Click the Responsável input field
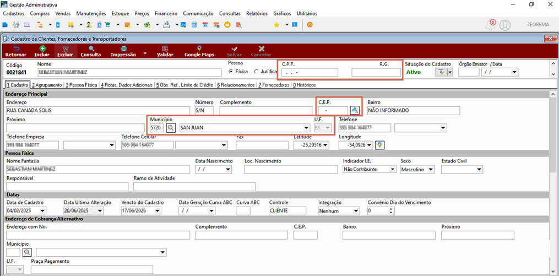This screenshot has width=559, height=276. pyautogui.click(x=67, y=187)
